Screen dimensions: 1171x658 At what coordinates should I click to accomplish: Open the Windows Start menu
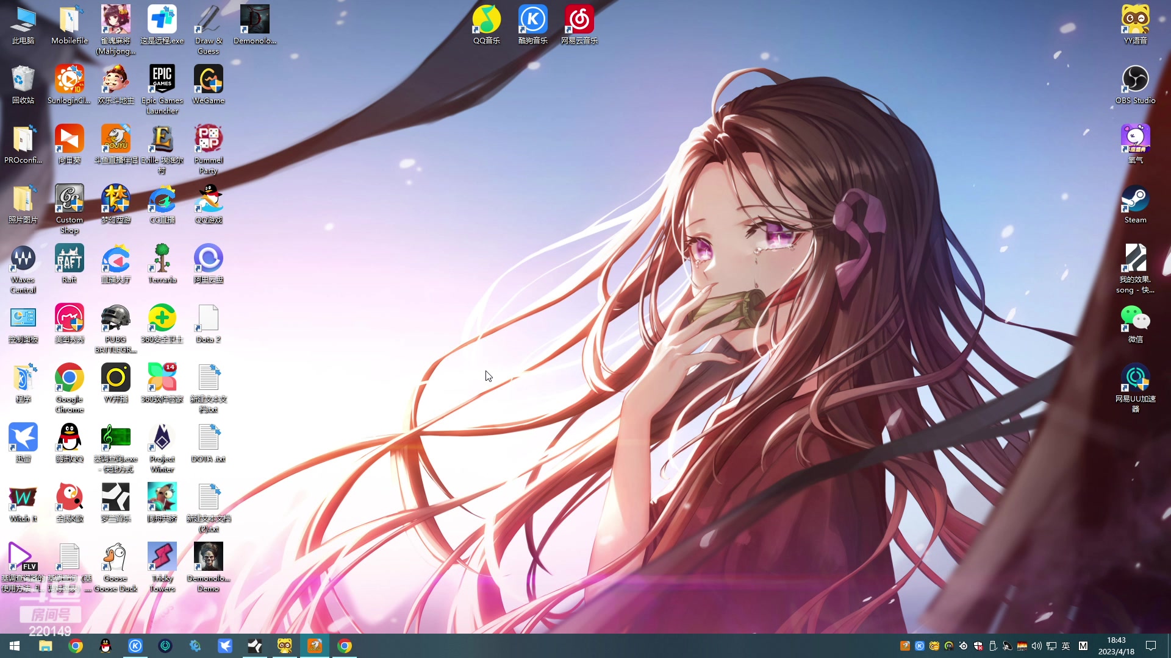click(15, 646)
